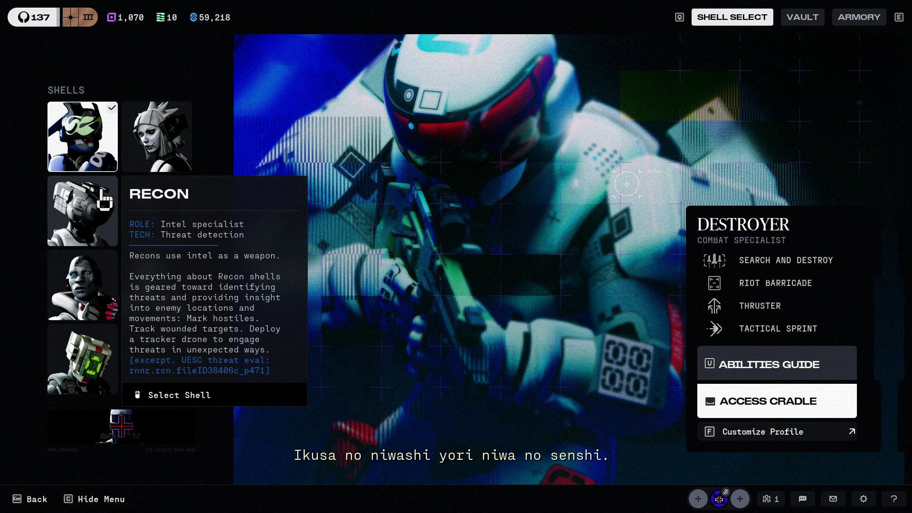Add a squad member in right slot
Viewport: 912px width, 513px height.
[740, 499]
